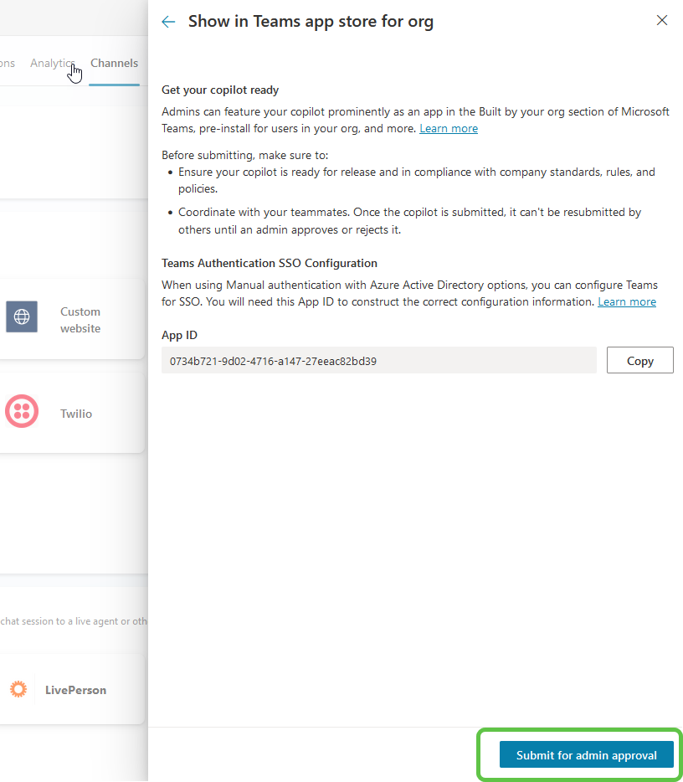
Task: Submit the copilot for admin approval
Action: click(x=586, y=754)
